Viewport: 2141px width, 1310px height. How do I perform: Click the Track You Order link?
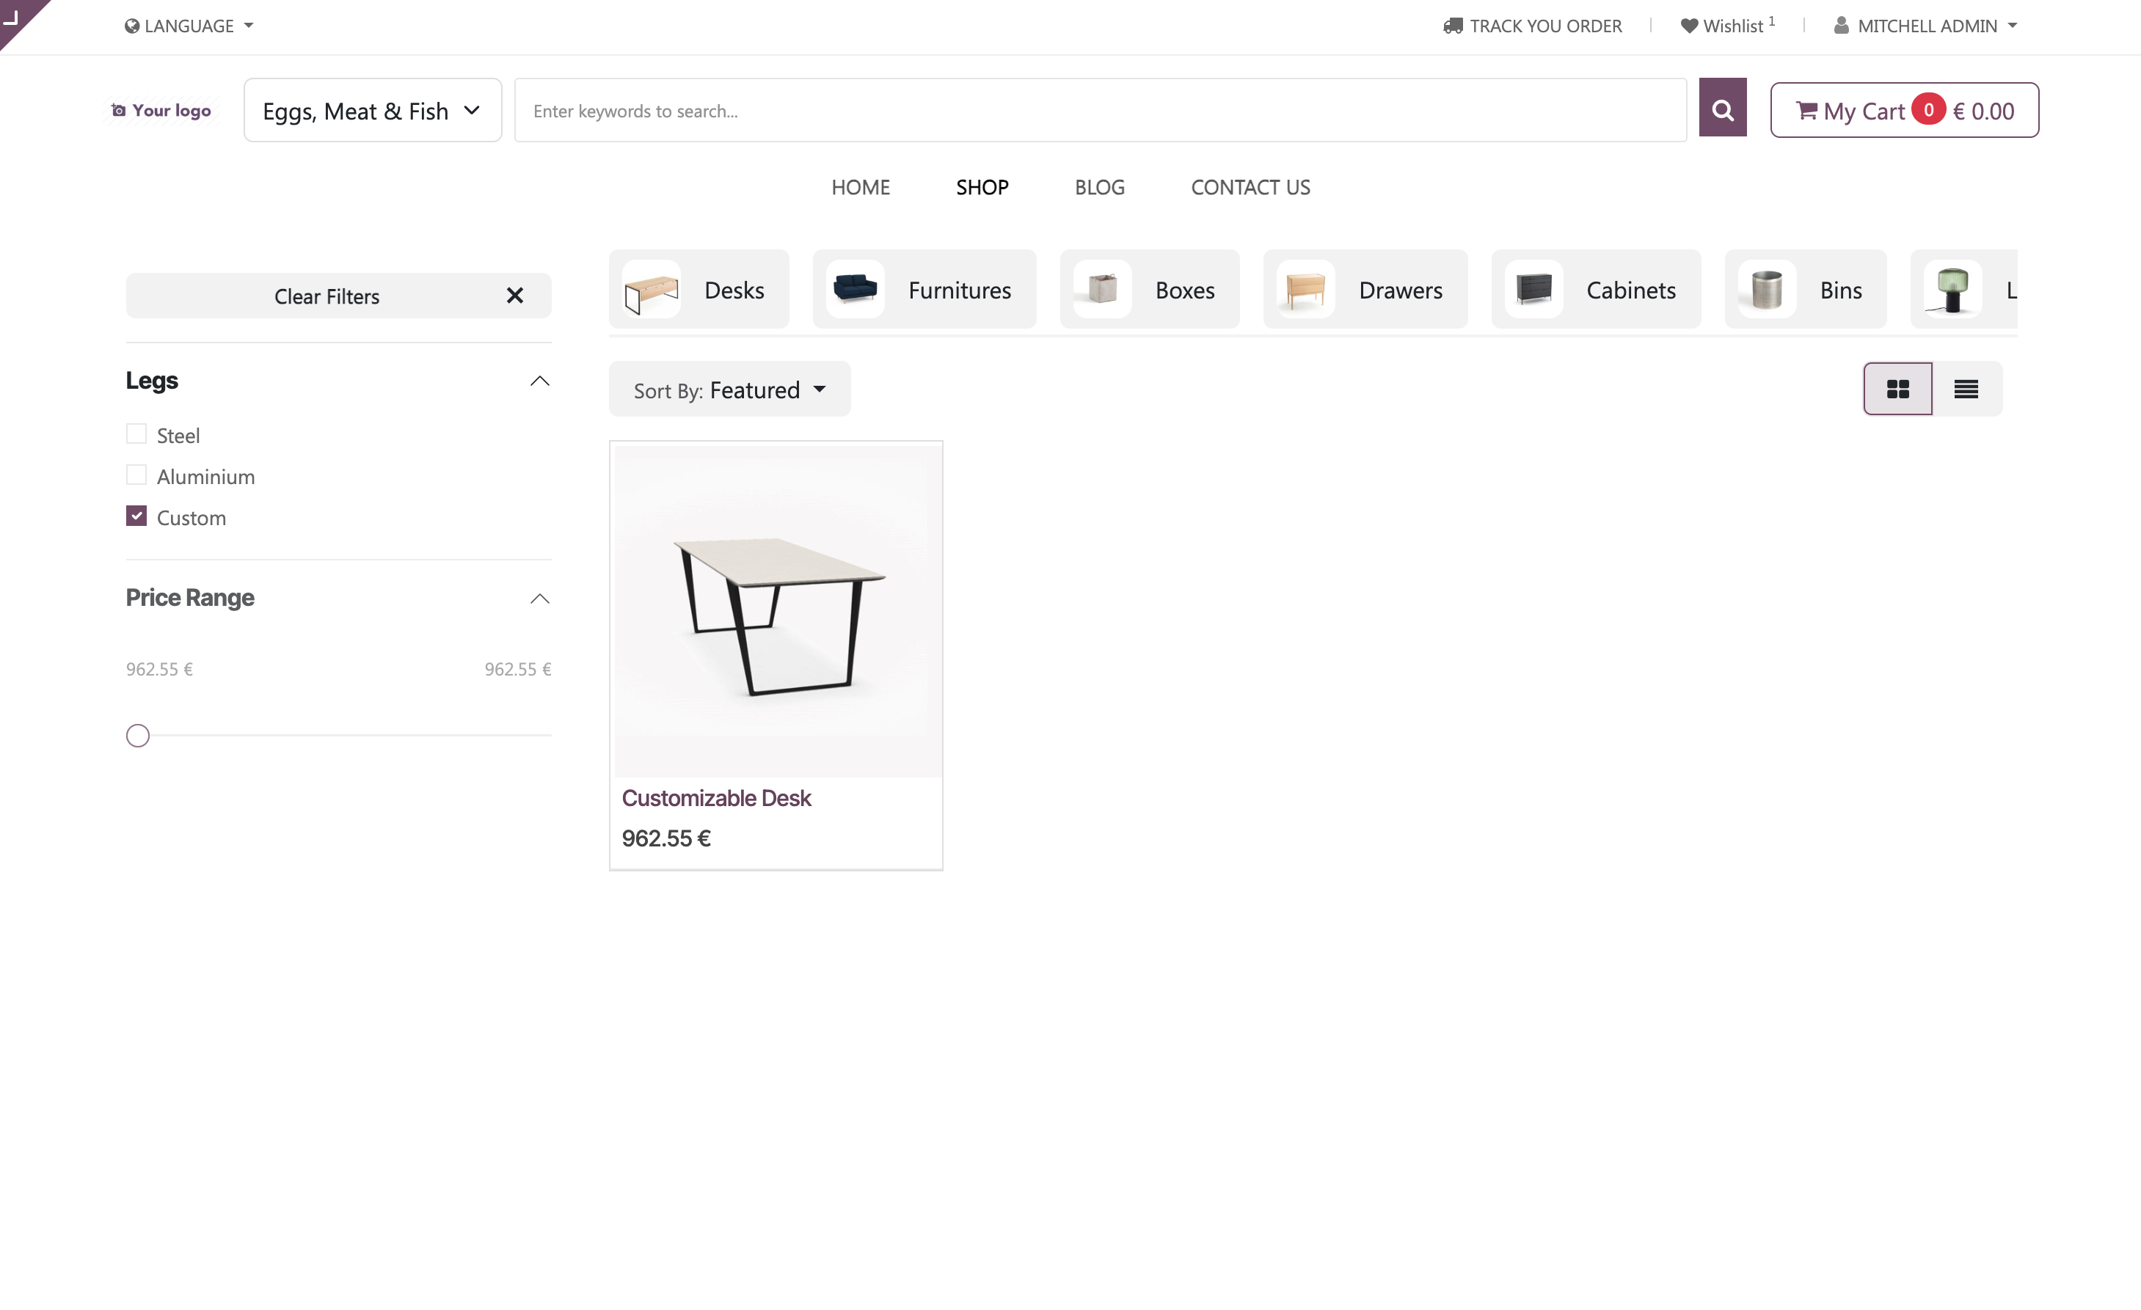point(1533,26)
